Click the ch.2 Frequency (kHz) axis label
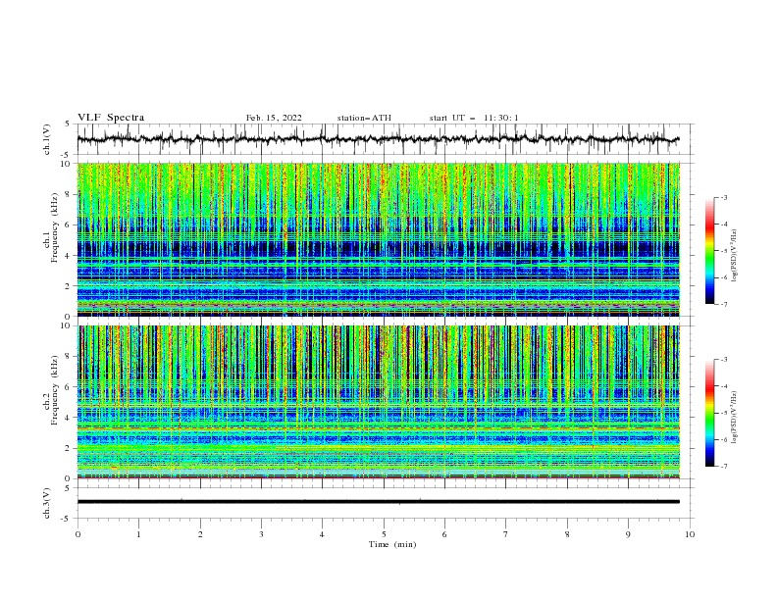The height and width of the screenshot is (600, 777). (x=51, y=389)
